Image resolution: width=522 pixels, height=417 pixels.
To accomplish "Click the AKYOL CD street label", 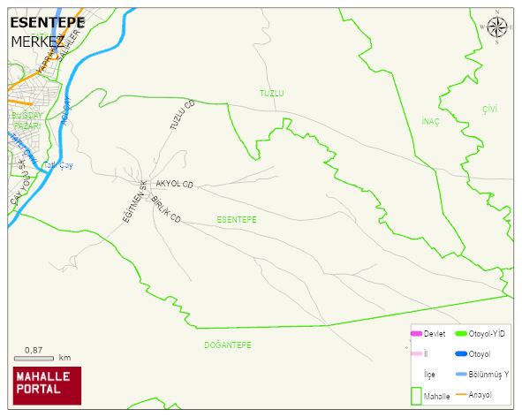I will [x=175, y=184].
